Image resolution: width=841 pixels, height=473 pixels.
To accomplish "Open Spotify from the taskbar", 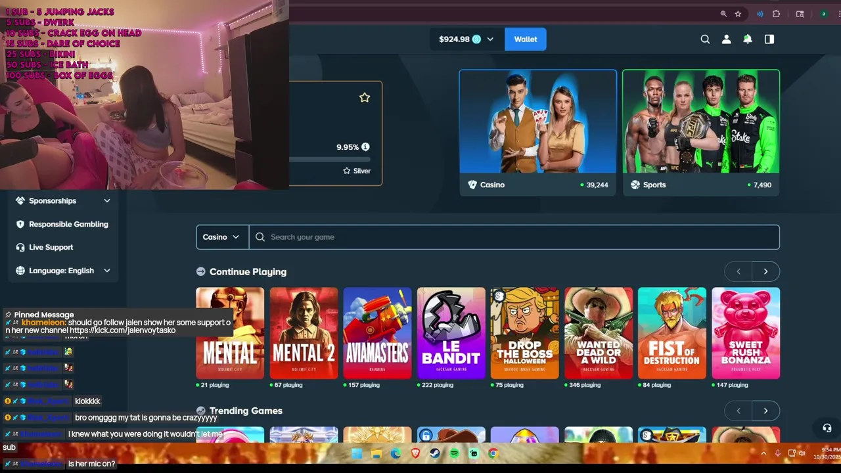I will pyautogui.click(x=454, y=453).
